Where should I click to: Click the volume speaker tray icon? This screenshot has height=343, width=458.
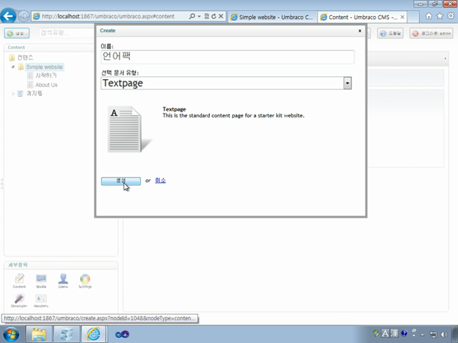coord(444,334)
